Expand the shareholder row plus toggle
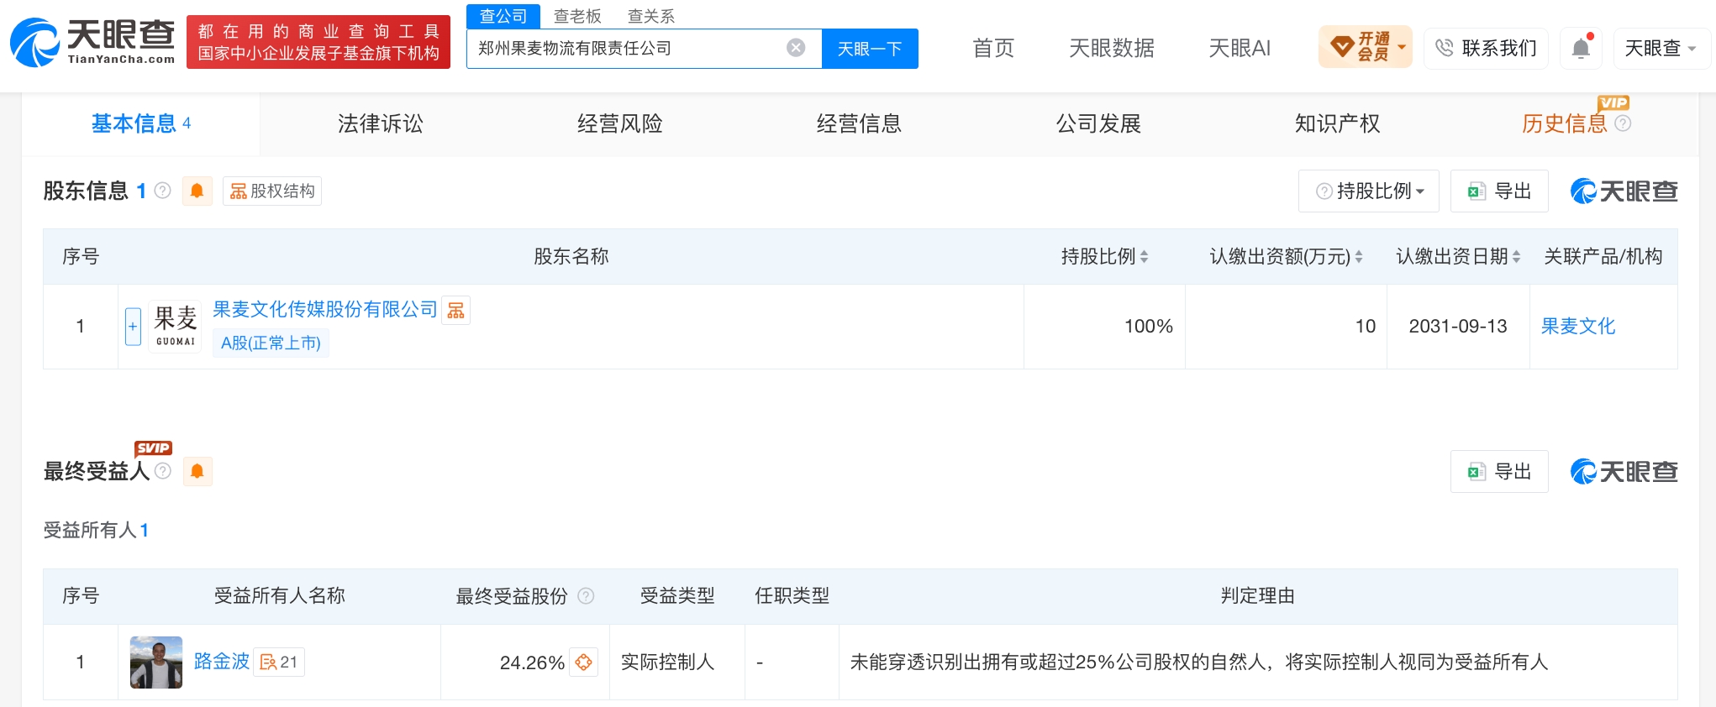 click(x=133, y=327)
